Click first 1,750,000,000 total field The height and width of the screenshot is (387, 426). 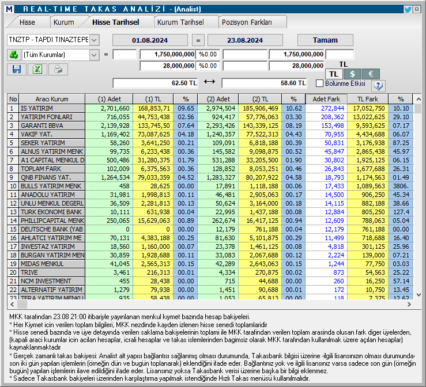coord(167,54)
